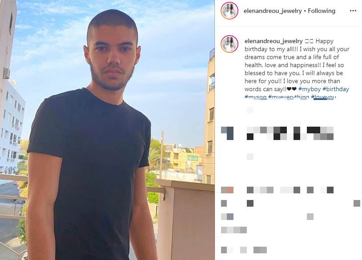Image resolution: width=362 pixels, height=260 pixels.
Task: Open the #birthday hashtag
Action: 336,89
